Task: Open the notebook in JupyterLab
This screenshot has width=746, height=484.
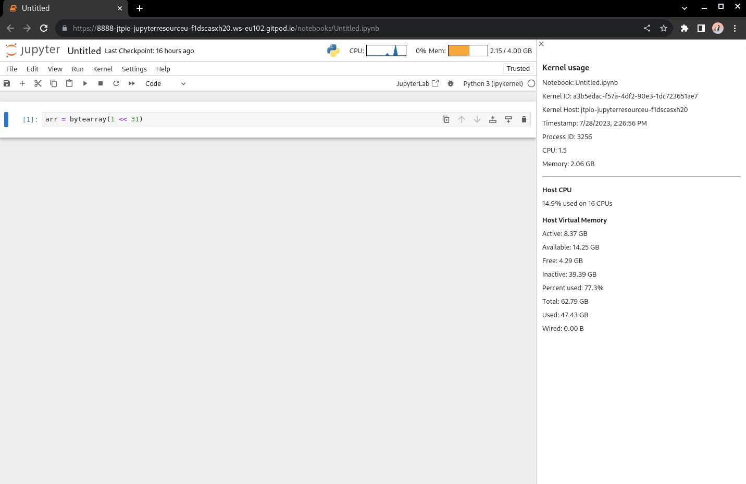Action: point(417,83)
